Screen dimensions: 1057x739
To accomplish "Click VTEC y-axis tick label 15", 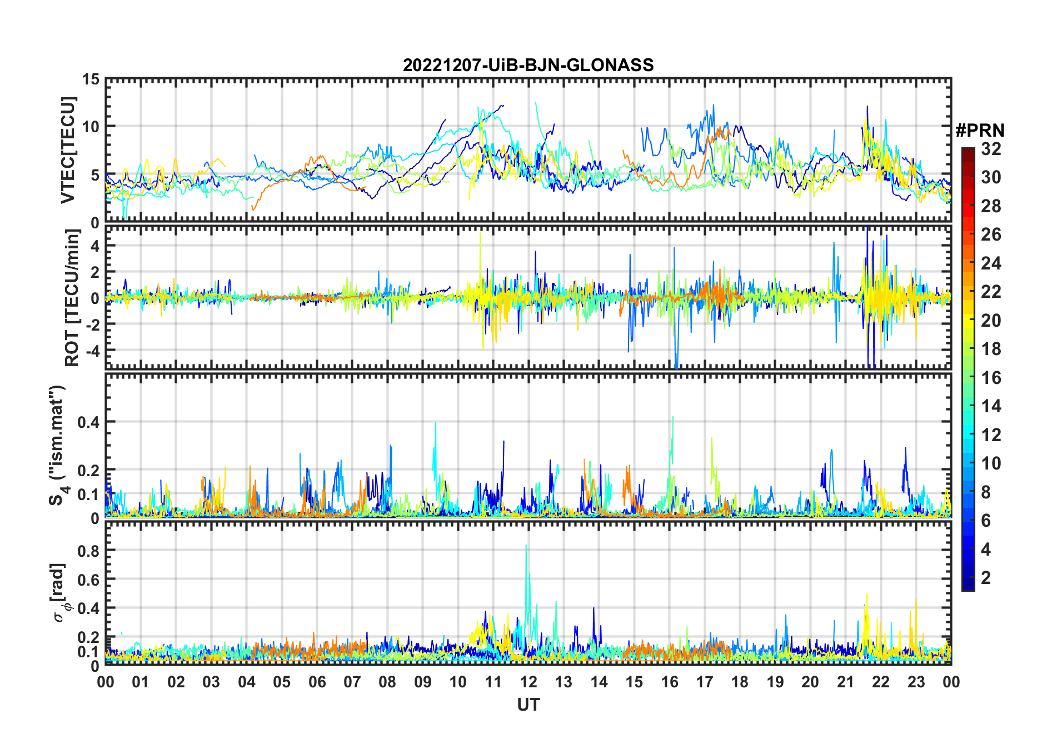I will [91, 79].
